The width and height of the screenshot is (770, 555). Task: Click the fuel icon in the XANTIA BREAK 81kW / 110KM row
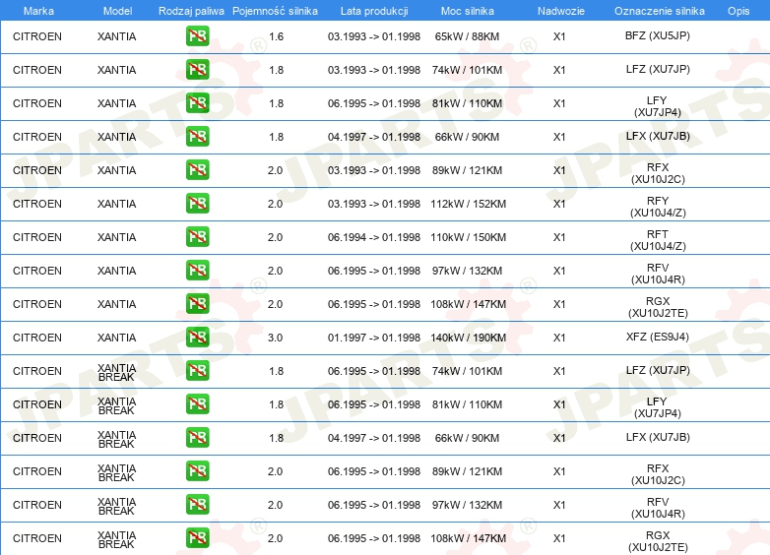(x=197, y=404)
